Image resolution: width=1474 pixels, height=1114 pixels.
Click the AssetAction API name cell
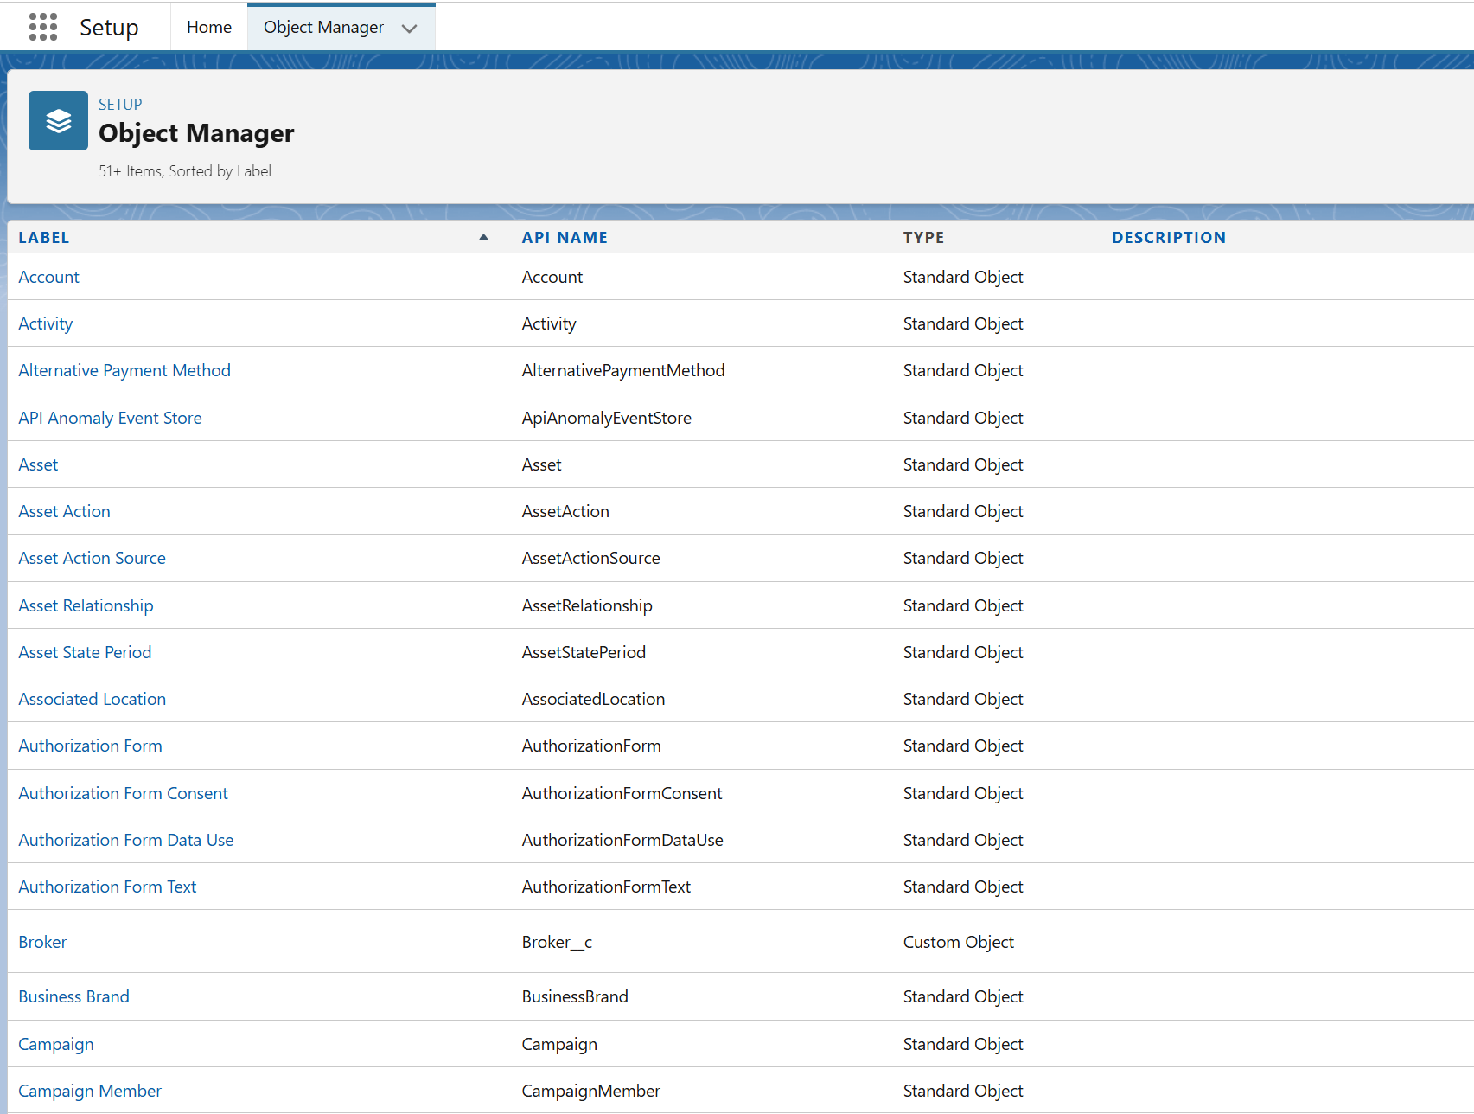(565, 511)
